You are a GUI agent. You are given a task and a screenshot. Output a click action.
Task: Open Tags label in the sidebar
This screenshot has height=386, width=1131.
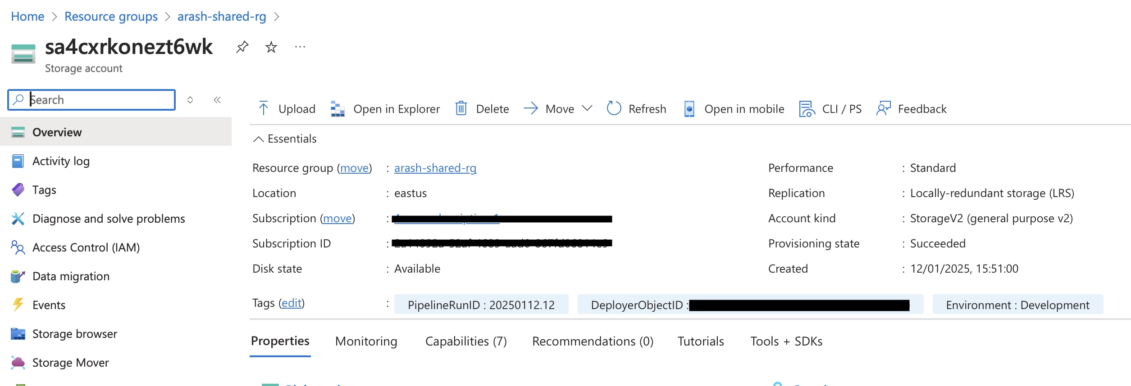point(44,190)
